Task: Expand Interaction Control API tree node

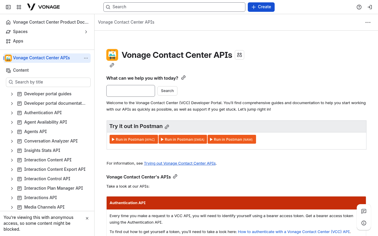Action: pyautogui.click(x=12, y=179)
